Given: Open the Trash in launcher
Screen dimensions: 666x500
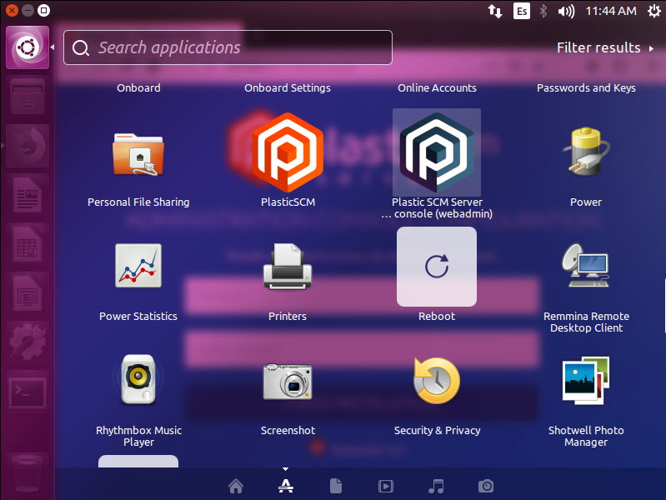Looking at the screenshot, I should [x=28, y=472].
